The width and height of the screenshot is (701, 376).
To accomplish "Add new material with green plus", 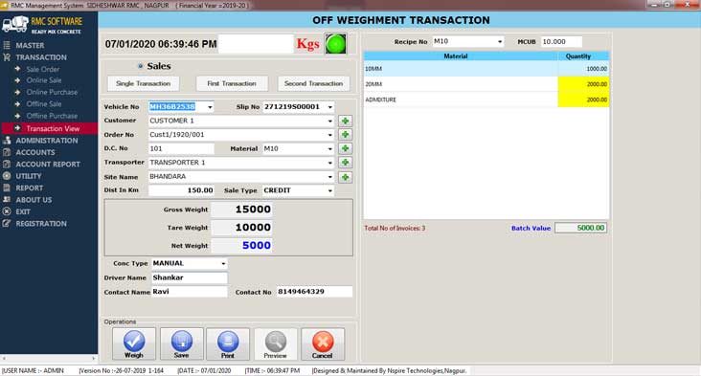I will (x=345, y=148).
